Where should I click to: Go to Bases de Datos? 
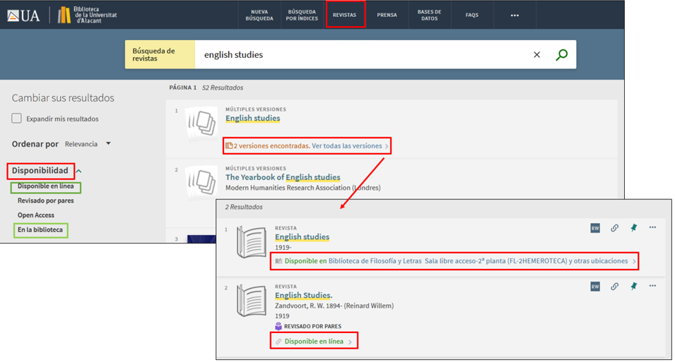429,15
